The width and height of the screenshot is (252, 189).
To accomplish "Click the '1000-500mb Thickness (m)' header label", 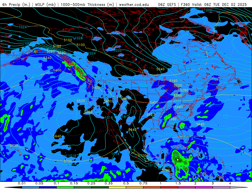I will coord(87,4).
